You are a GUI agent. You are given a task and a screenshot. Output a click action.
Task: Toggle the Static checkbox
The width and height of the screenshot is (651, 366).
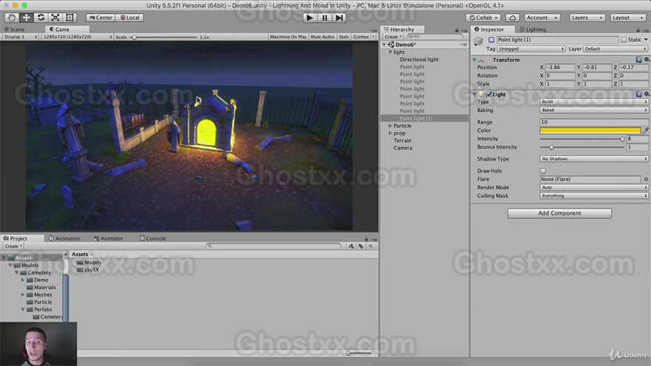coord(624,39)
